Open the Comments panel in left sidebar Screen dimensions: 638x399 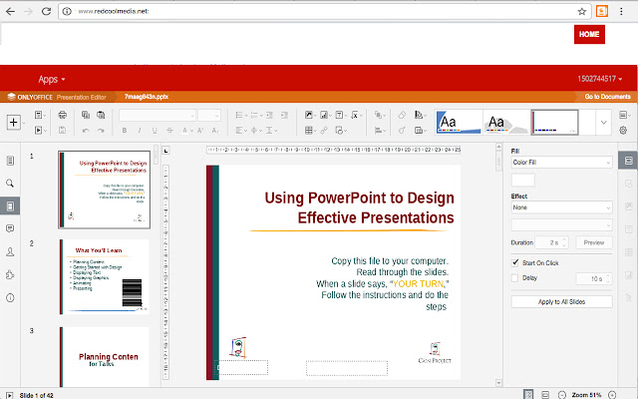(10, 228)
